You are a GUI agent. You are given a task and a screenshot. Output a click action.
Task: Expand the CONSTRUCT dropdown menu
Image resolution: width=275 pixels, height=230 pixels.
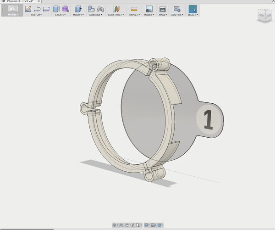pyautogui.click(x=115, y=15)
